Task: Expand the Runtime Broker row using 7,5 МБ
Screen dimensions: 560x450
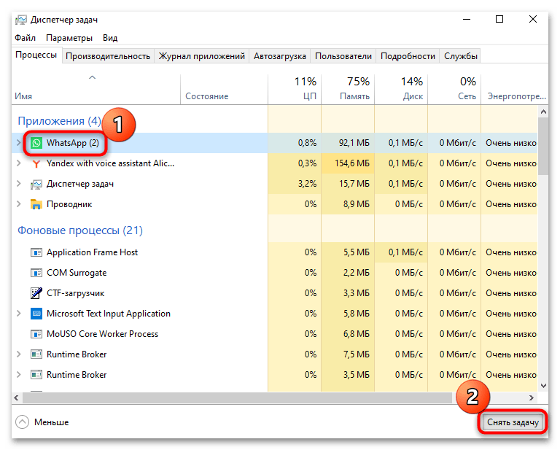Action: click(18, 354)
